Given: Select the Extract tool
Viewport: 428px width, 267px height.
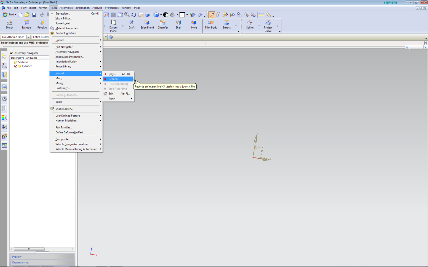Looking at the screenshot, I should tap(227, 24).
